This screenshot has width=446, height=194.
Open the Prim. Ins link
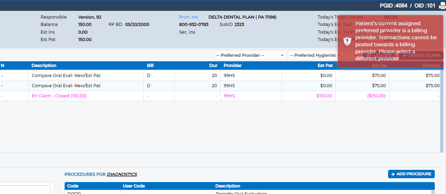pyautogui.click(x=189, y=17)
